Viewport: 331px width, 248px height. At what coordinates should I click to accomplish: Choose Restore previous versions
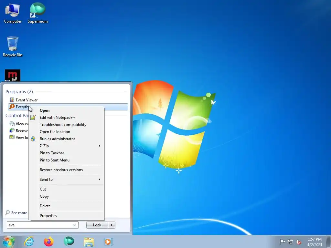pyautogui.click(x=66, y=170)
